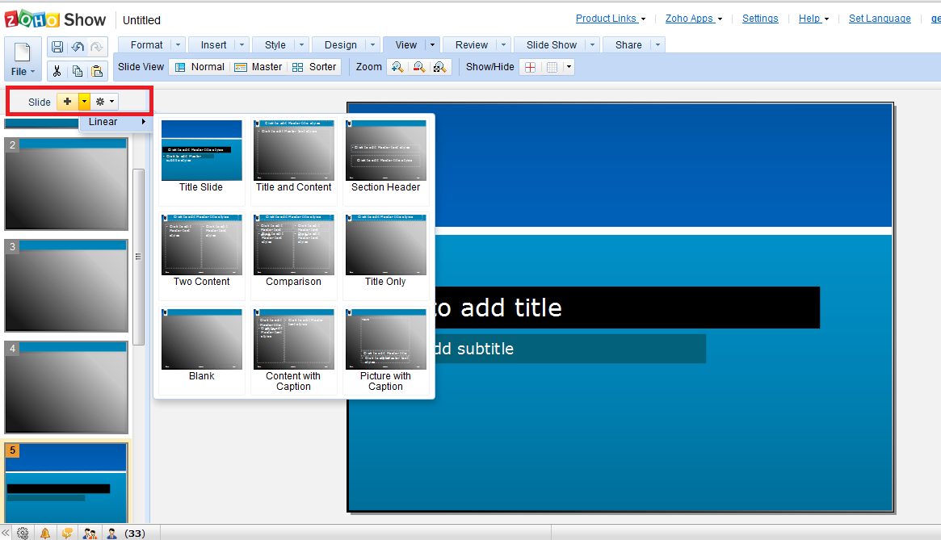Open the Design tab
The height and width of the screenshot is (540, 941).
coord(341,45)
